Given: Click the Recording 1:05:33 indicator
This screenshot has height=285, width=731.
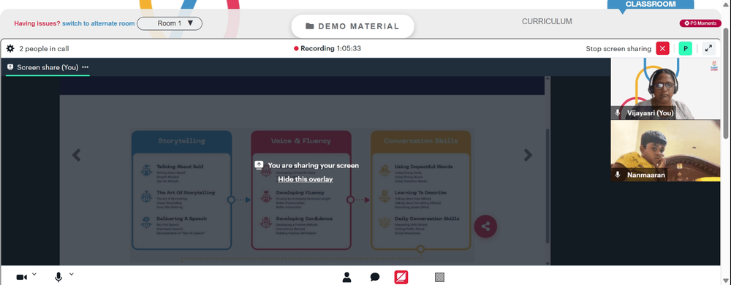Looking at the screenshot, I should point(327,48).
